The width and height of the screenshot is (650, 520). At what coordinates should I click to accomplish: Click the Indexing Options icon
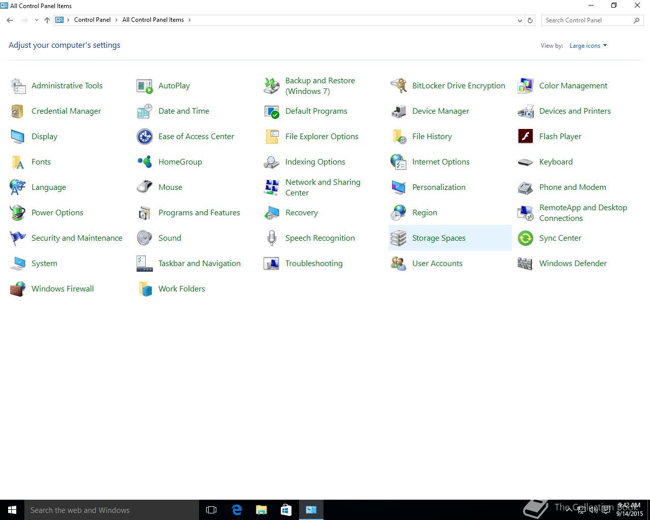pyautogui.click(x=272, y=162)
